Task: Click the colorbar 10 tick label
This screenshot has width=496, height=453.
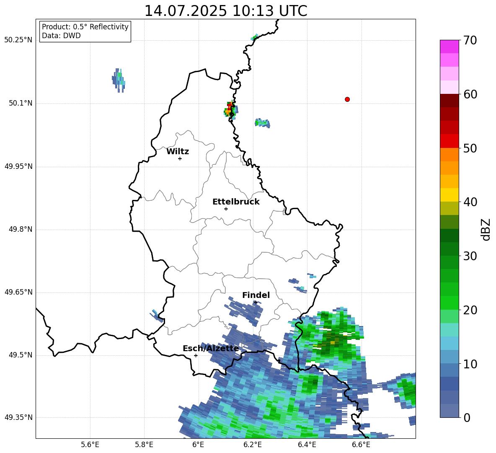Action: click(470, 364)
